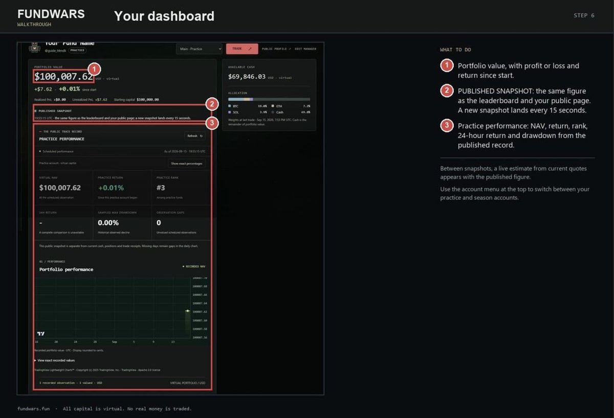Click the +$7.62 profit since start
This screenshot has width=614, height=418.
point(43,89)
